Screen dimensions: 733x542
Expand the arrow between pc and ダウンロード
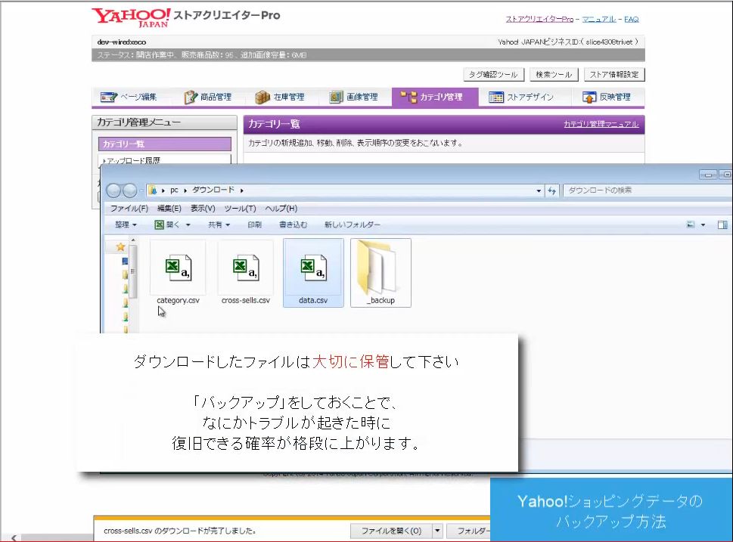click(185, 190)
